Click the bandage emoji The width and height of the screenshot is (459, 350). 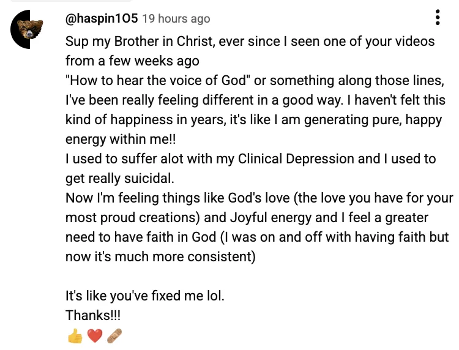114,336
